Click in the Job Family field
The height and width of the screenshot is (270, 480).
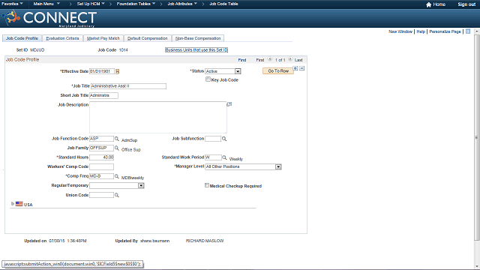[102, 148]
